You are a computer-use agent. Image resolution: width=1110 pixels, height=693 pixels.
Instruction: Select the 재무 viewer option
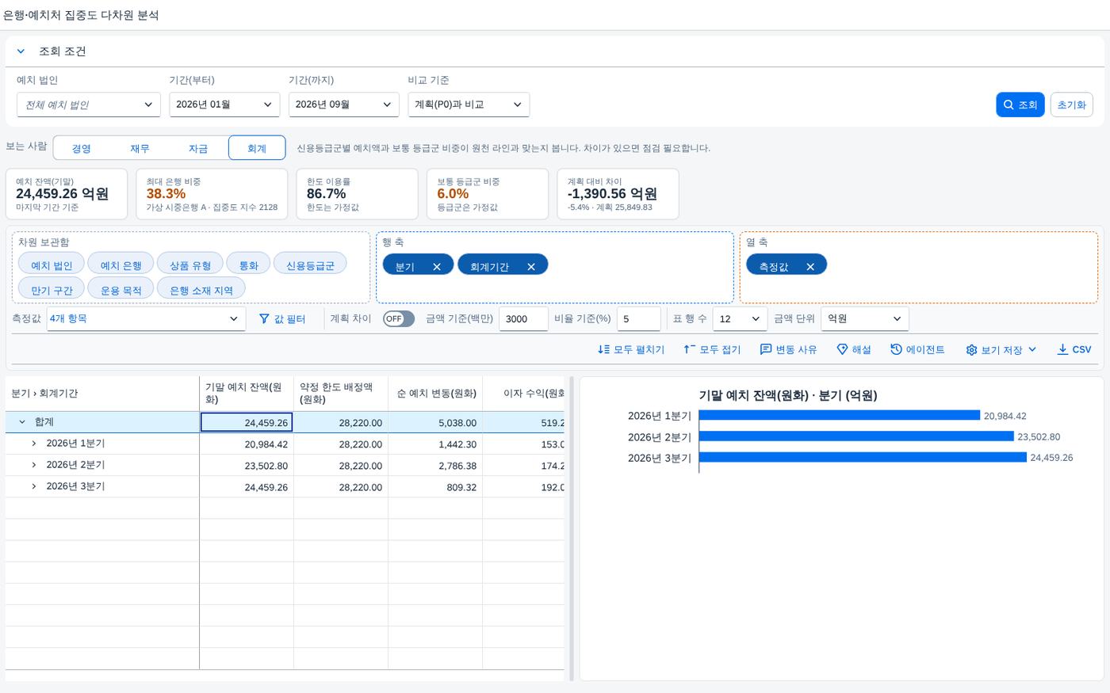tap(140, 148)
